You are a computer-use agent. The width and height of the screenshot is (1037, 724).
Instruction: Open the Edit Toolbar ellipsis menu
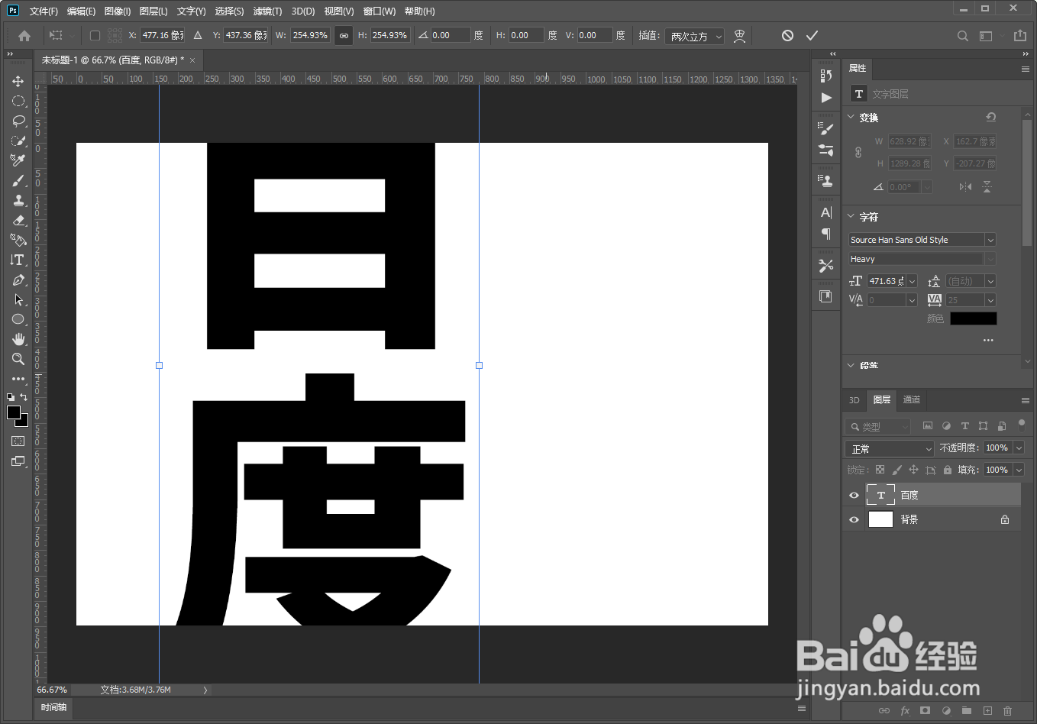point(18,379)
